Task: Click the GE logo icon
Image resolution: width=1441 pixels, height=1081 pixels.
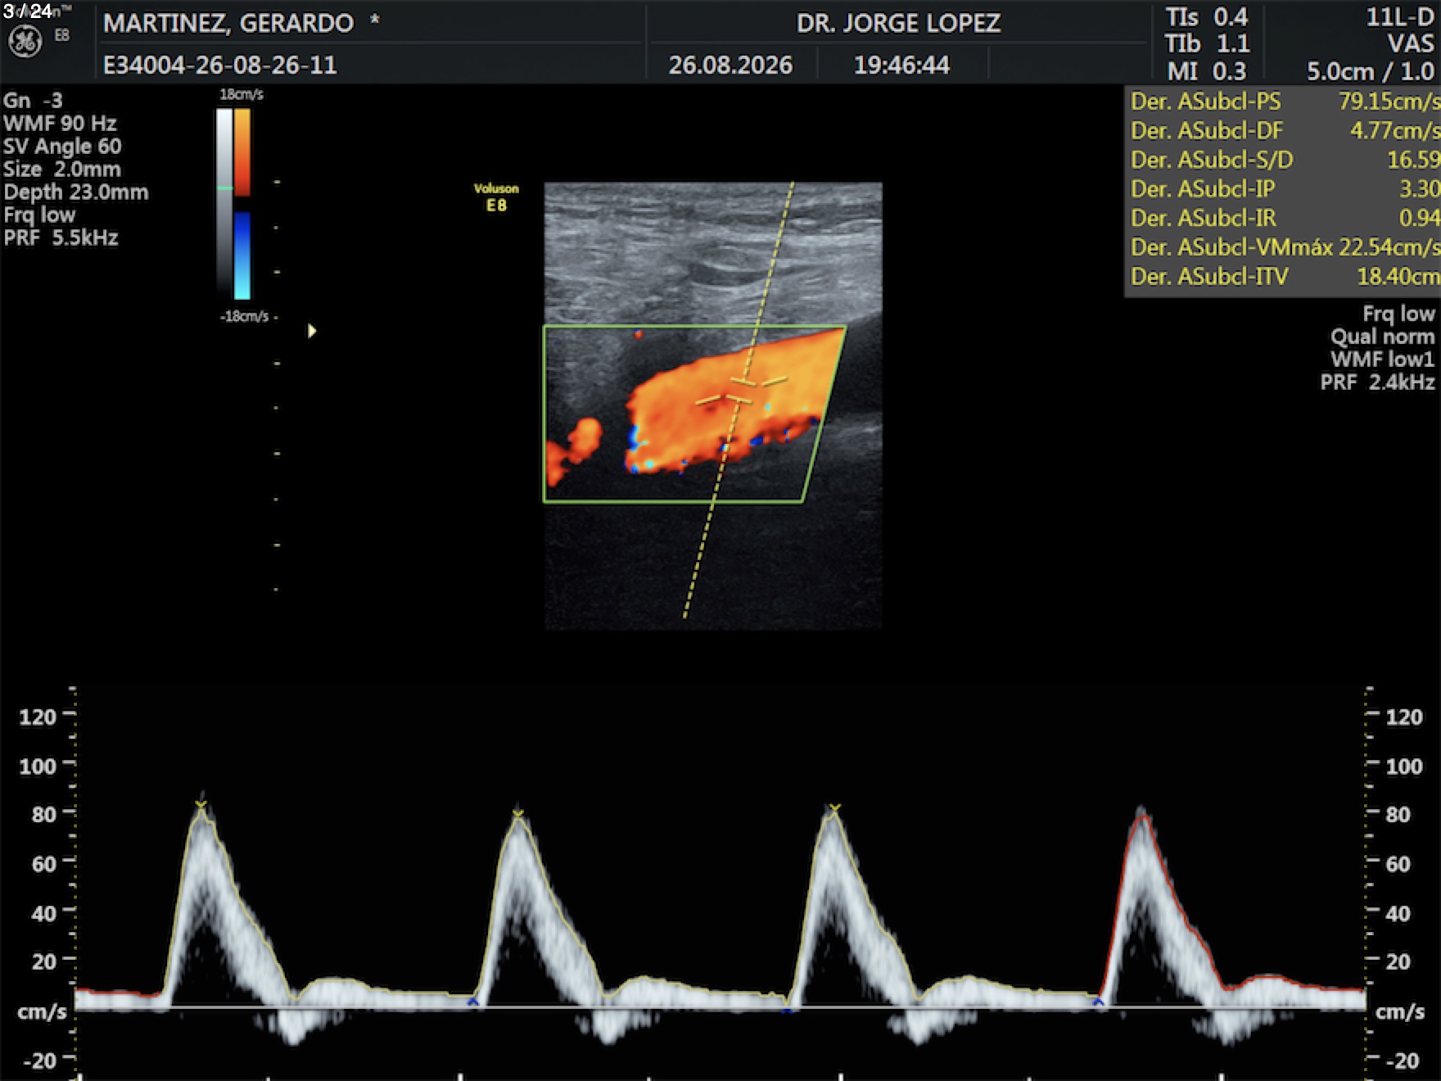Action: click(x=25, y=41)
